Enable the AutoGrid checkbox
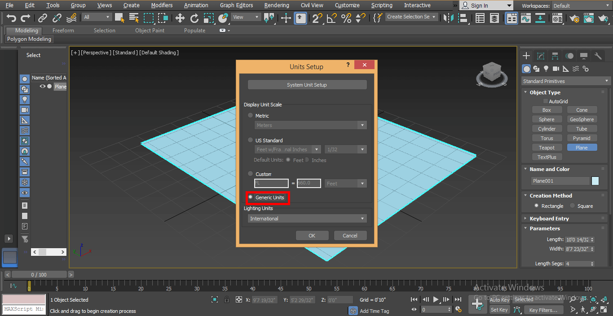Image resolution: width=613 pixels, height=316 pixels. coord(546,101)
